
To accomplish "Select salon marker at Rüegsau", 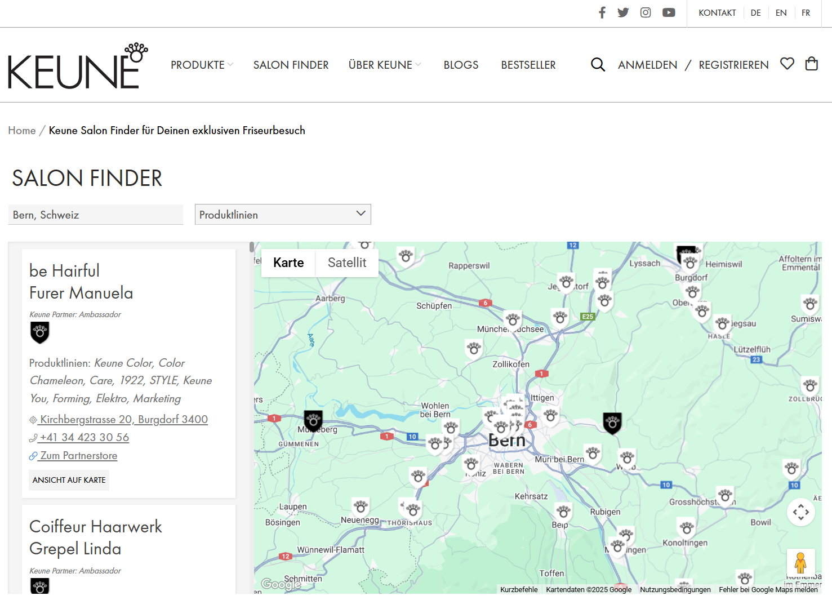I will click(723, 324).
